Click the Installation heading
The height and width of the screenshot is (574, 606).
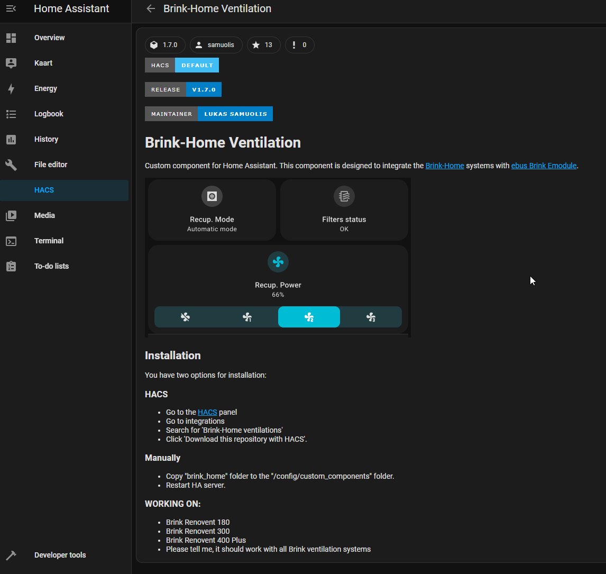pos(173,356)
